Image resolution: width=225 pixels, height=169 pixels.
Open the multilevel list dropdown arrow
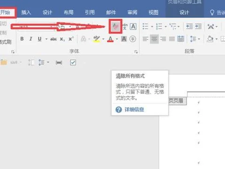click(178, 27)
